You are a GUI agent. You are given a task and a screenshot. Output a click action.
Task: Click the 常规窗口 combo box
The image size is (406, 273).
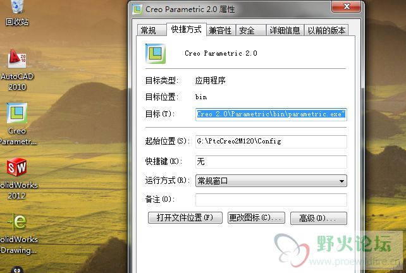[x=271, y=181]
